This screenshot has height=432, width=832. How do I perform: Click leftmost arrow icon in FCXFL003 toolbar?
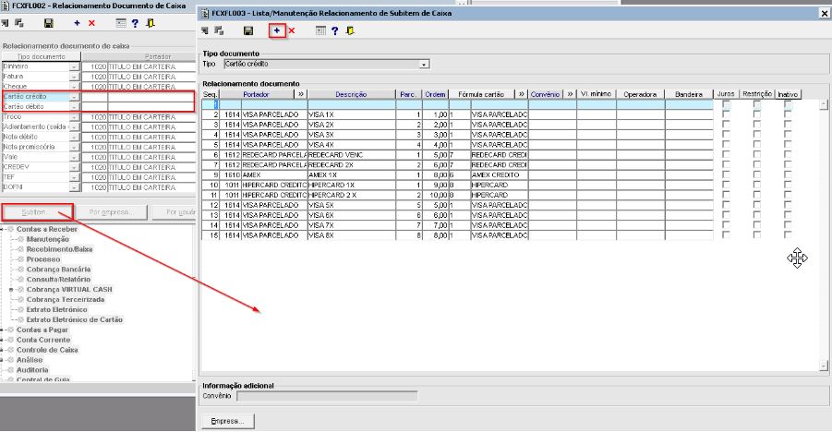205,30
